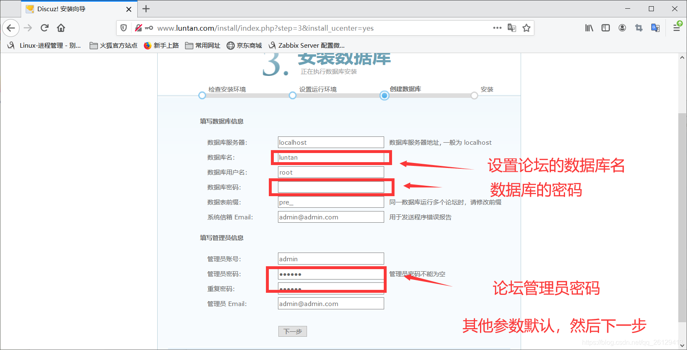
Task: Open the Firefox hamburger menu
Action: click(677, 28)
